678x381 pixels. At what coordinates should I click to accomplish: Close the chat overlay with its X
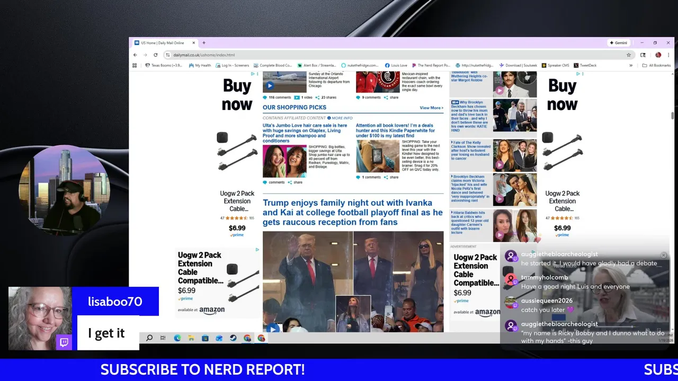pyautogui.click(x=663, y=255)
